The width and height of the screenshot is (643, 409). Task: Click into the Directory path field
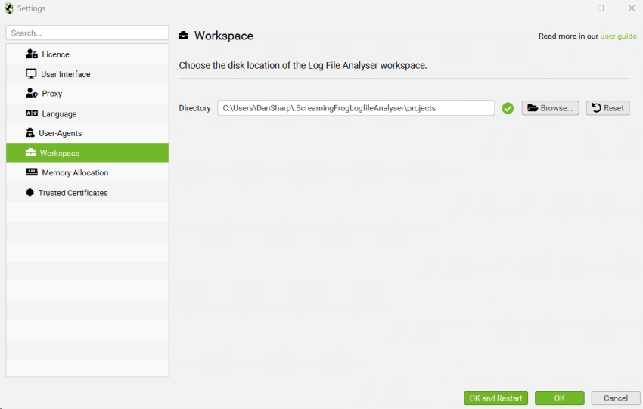356,108
